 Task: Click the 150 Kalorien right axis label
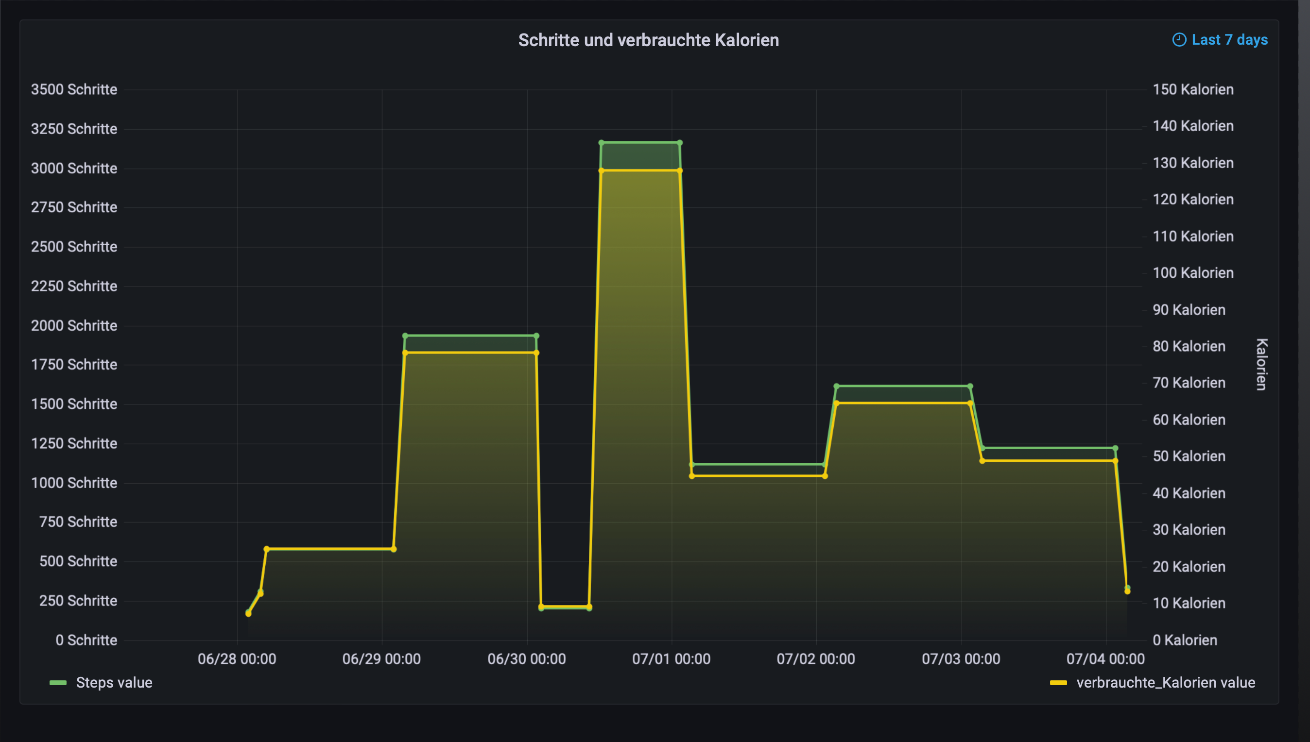click(x=1193, y=90)
